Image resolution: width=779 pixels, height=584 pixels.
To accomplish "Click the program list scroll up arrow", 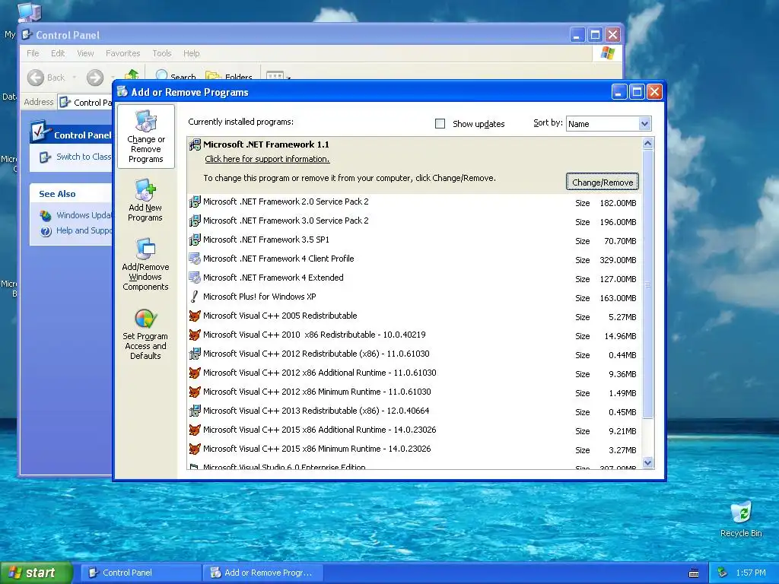I will pos(647,144).
